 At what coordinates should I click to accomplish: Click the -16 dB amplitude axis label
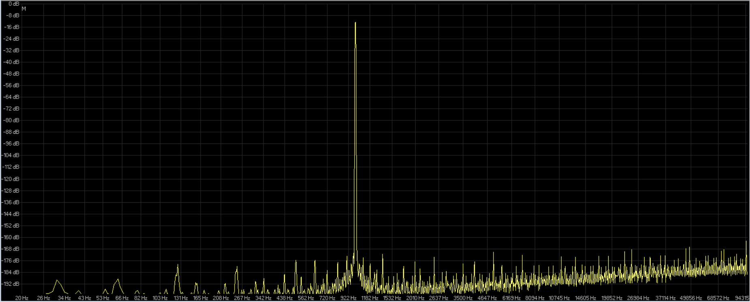pyautogui.click(x=12, y=27)
